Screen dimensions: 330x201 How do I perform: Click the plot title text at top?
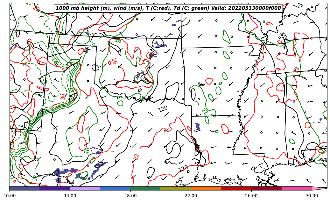click(x=168, y=8)
